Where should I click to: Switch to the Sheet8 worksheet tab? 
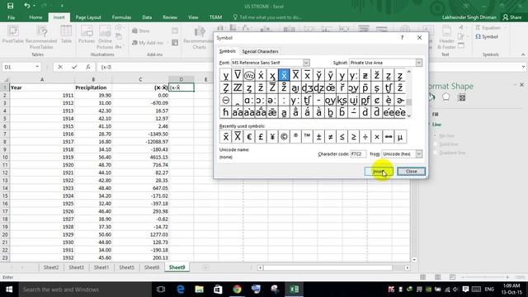pyautogui.click(x=152, y=267)
